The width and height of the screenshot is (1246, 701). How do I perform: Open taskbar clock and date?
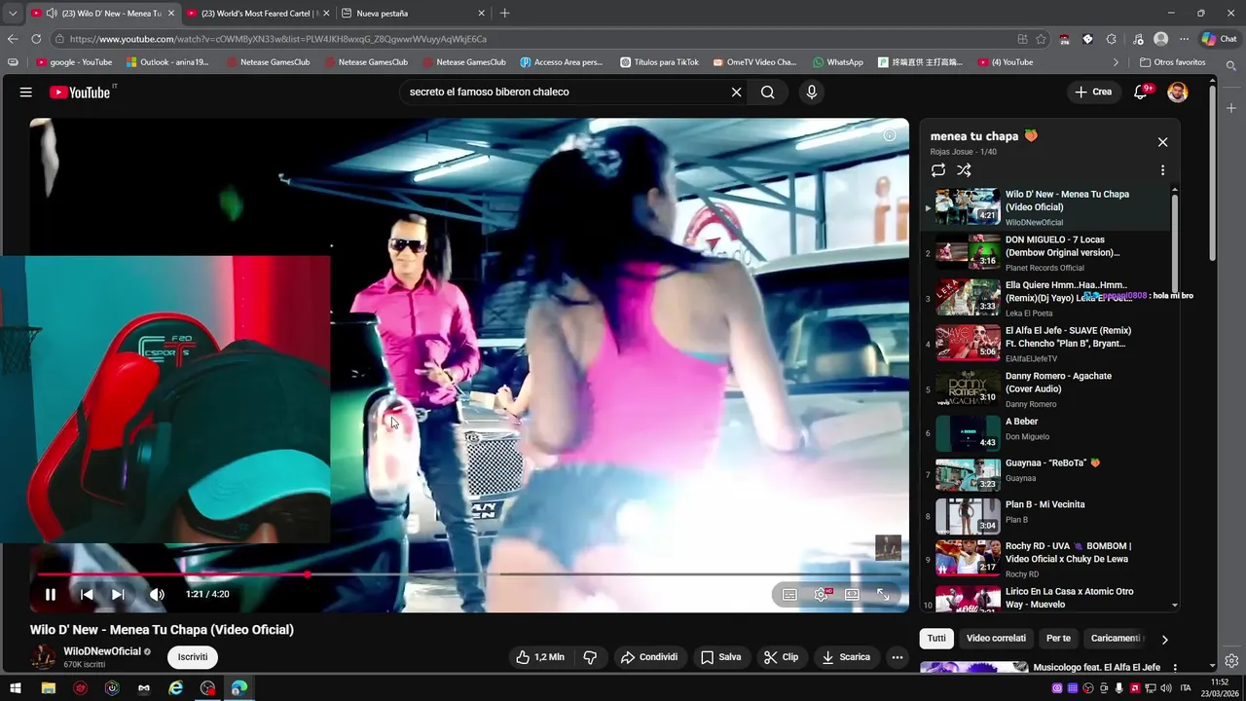tap(1220, 687)
